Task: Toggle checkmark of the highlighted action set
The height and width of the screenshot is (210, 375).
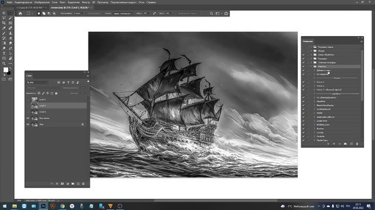Action: [x=304, y=66]
